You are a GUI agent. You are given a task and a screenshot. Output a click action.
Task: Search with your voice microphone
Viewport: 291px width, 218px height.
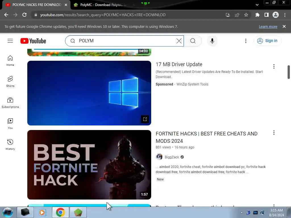(212, 41)
